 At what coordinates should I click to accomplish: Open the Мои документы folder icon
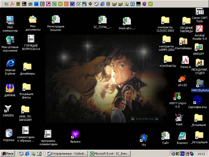point(33,20)
